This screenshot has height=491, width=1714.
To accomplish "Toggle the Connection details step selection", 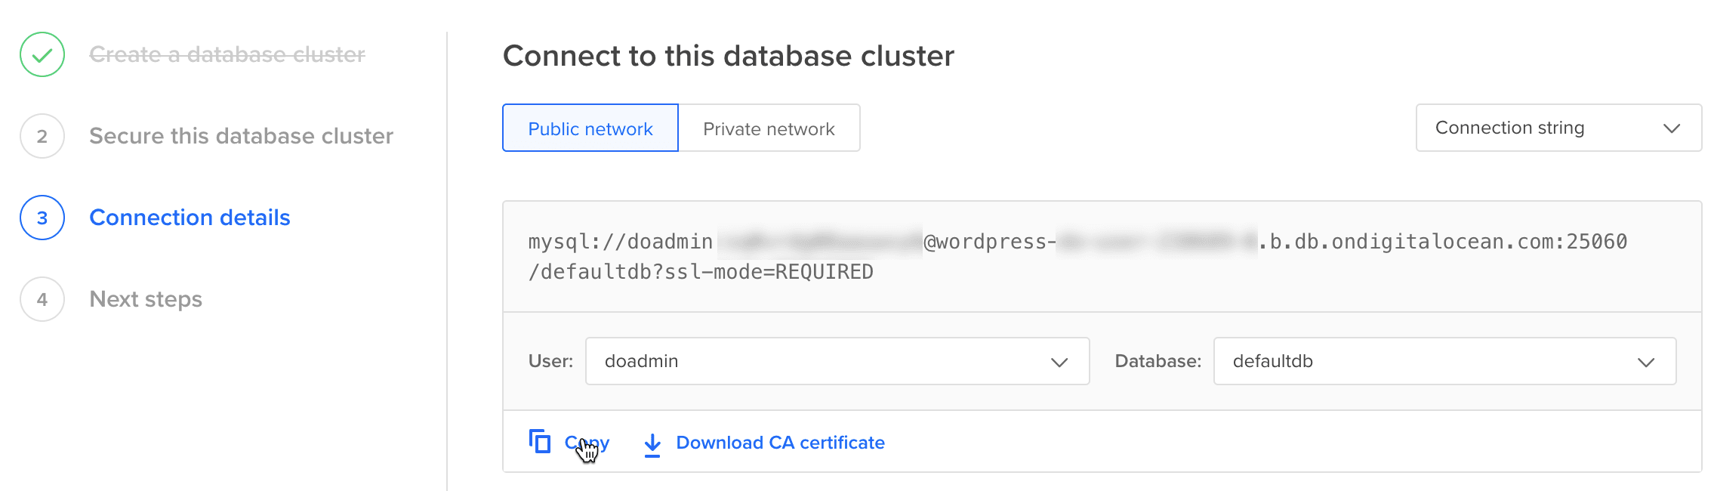I will (x=190, y=218).
